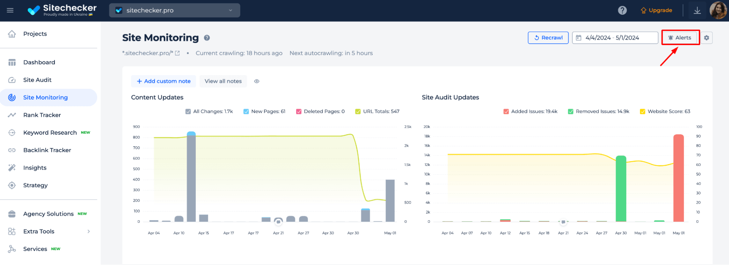Click the red May 01 Added Issues bar
The width and height of the screenshot is (729, 265).
[679, 178]
